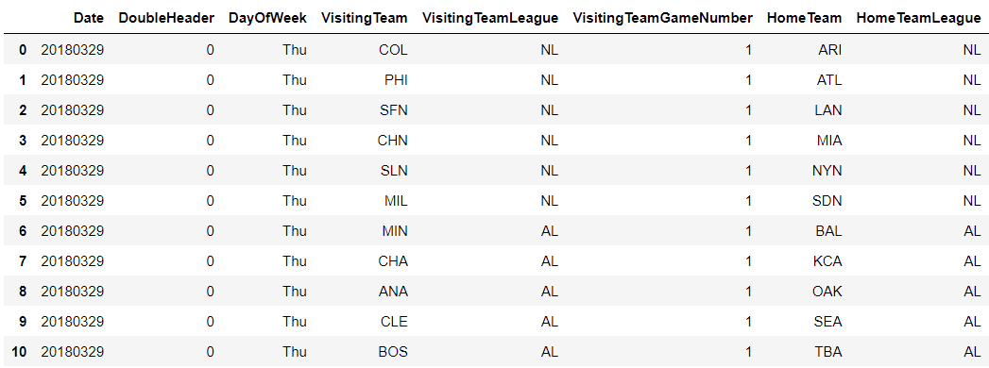Click the DayOfWeek column header
Screen dimensions: 989x368
(267, 18)
